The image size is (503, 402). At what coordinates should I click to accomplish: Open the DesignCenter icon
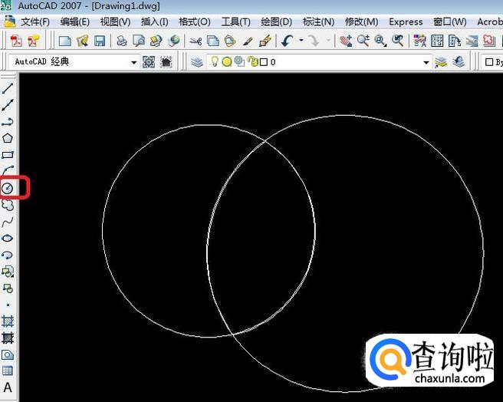click(x=437, y=41)
